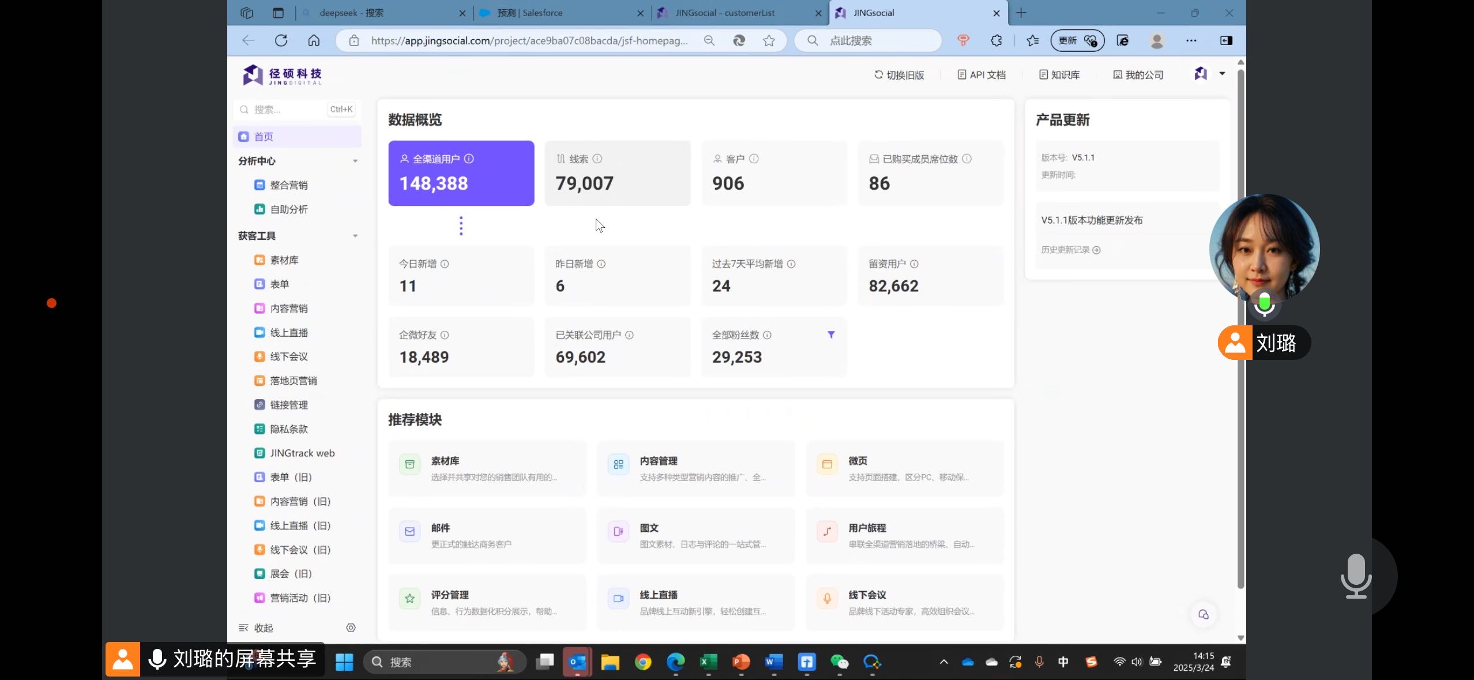Click the browser favorites star icon
Screen dimensions: 1474x680
(x=769, y=40)
